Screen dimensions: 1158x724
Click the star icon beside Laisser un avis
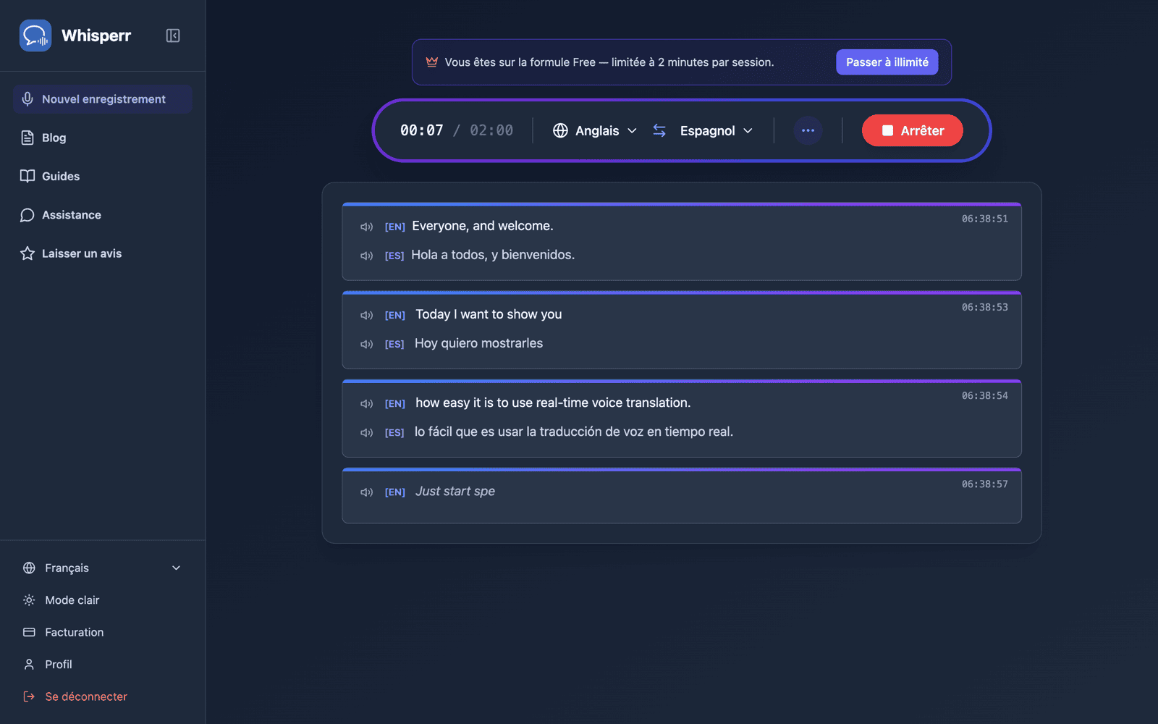tap(28, 253)
